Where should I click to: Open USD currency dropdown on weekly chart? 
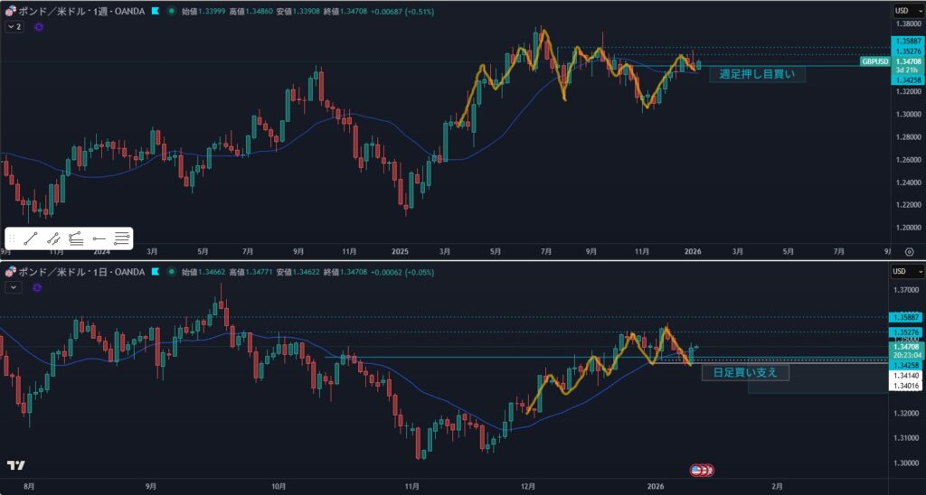click(904, 11)
